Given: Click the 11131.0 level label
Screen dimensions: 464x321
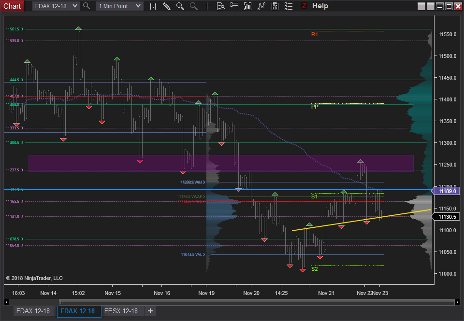Looking at the screenshot, I should 13,216.
